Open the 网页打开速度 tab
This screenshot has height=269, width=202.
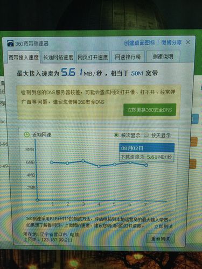tap(93, 57)
